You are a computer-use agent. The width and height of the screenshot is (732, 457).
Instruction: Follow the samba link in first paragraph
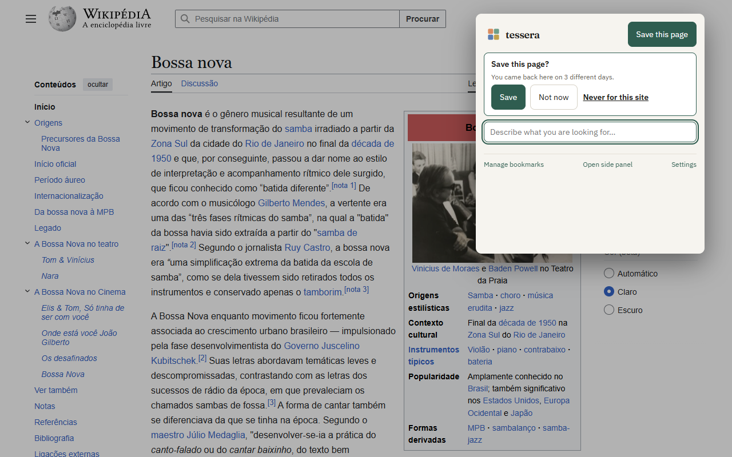pyautogui.click(x=299, y=129)
